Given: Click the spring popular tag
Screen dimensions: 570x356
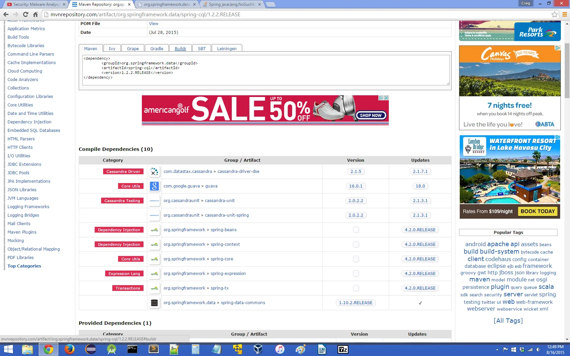Looking at the screenshot, I should [547, 294].
